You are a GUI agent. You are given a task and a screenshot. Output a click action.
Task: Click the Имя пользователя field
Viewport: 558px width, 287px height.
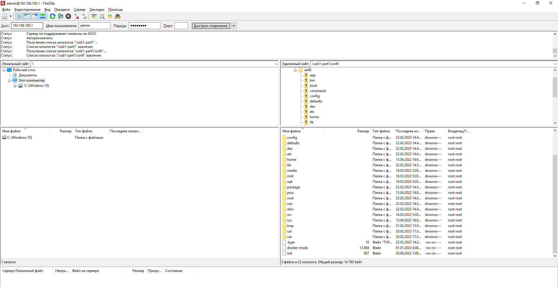coord(94,26)
